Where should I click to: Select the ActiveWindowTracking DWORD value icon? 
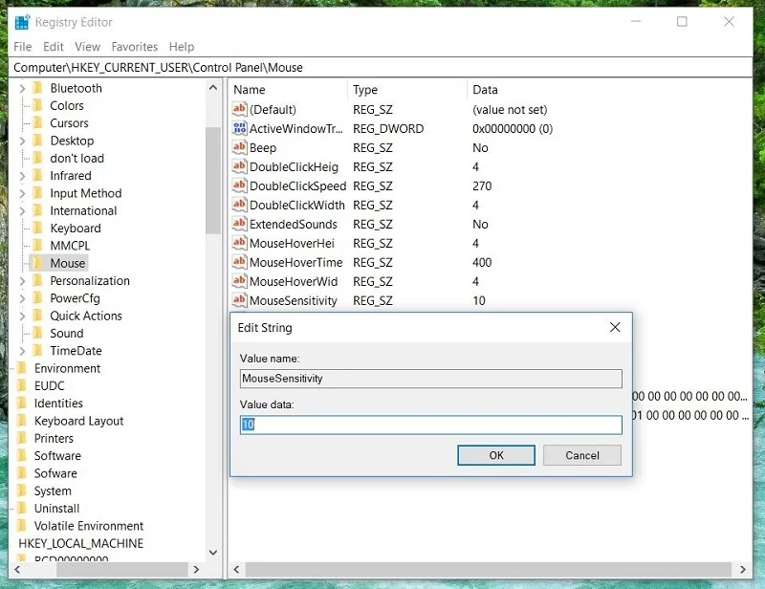point(240,128)
